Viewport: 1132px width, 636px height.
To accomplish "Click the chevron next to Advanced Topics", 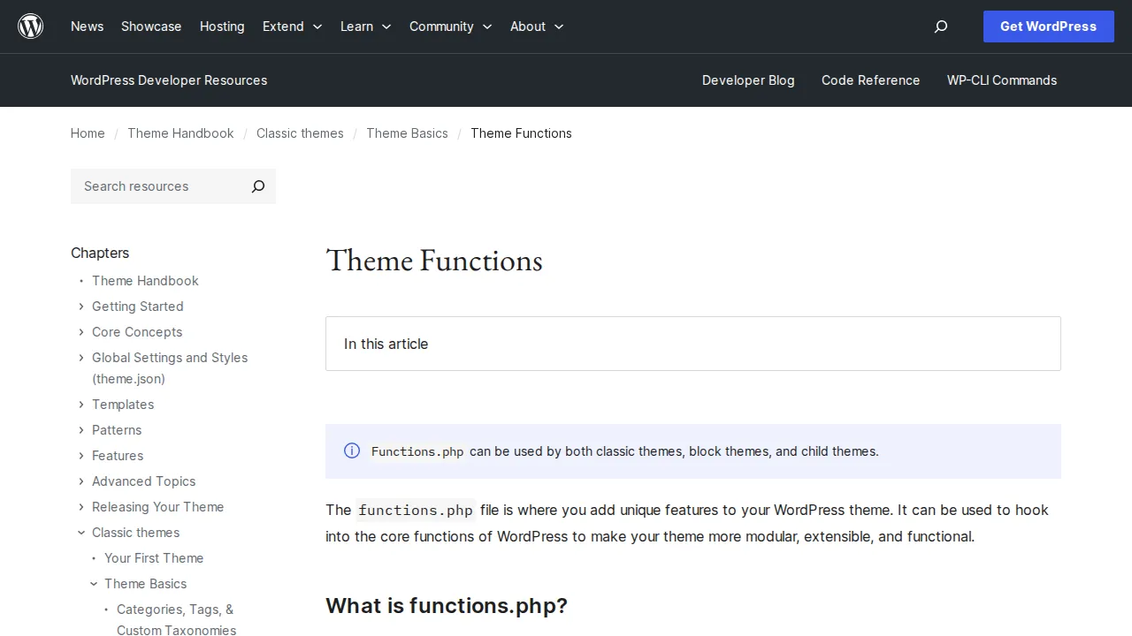I will coord(80,481).
